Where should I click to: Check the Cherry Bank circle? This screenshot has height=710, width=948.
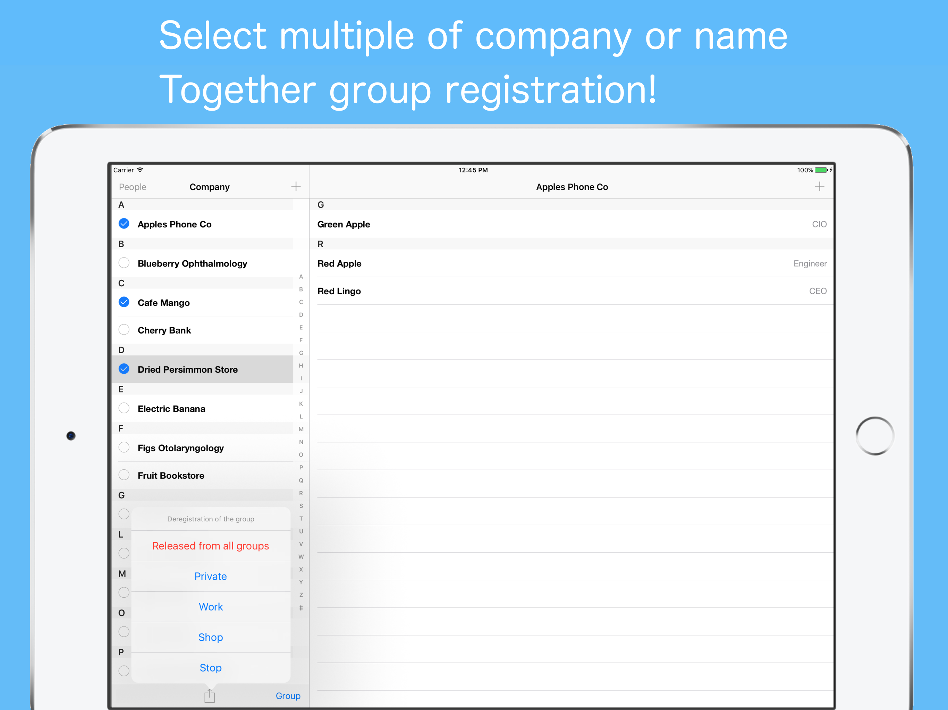[124, 330]
